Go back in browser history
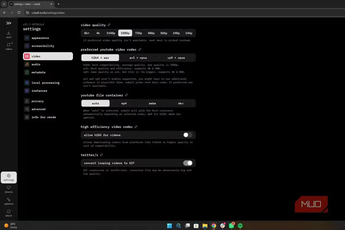345x230 pixels. pyautogui.click(x=4, y=13)
